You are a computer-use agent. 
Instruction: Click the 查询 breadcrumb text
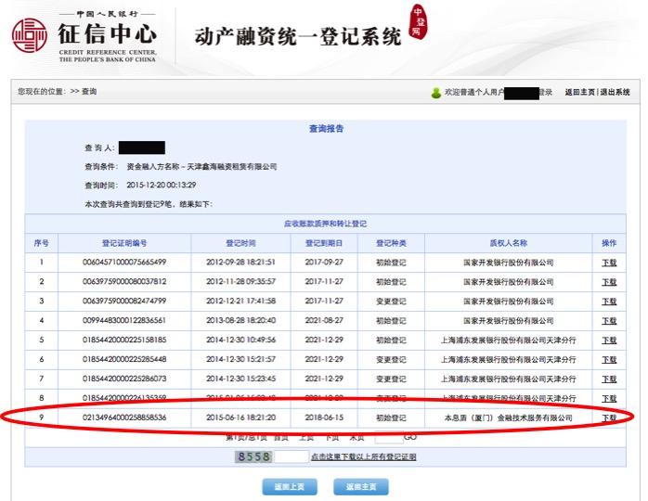pos(89,92)
